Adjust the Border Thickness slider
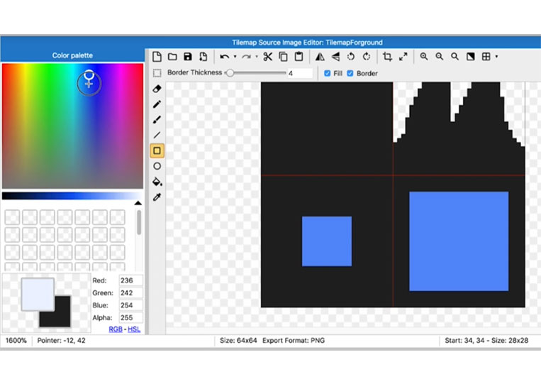This screenshot has width=541, height=384. point(255,73)
